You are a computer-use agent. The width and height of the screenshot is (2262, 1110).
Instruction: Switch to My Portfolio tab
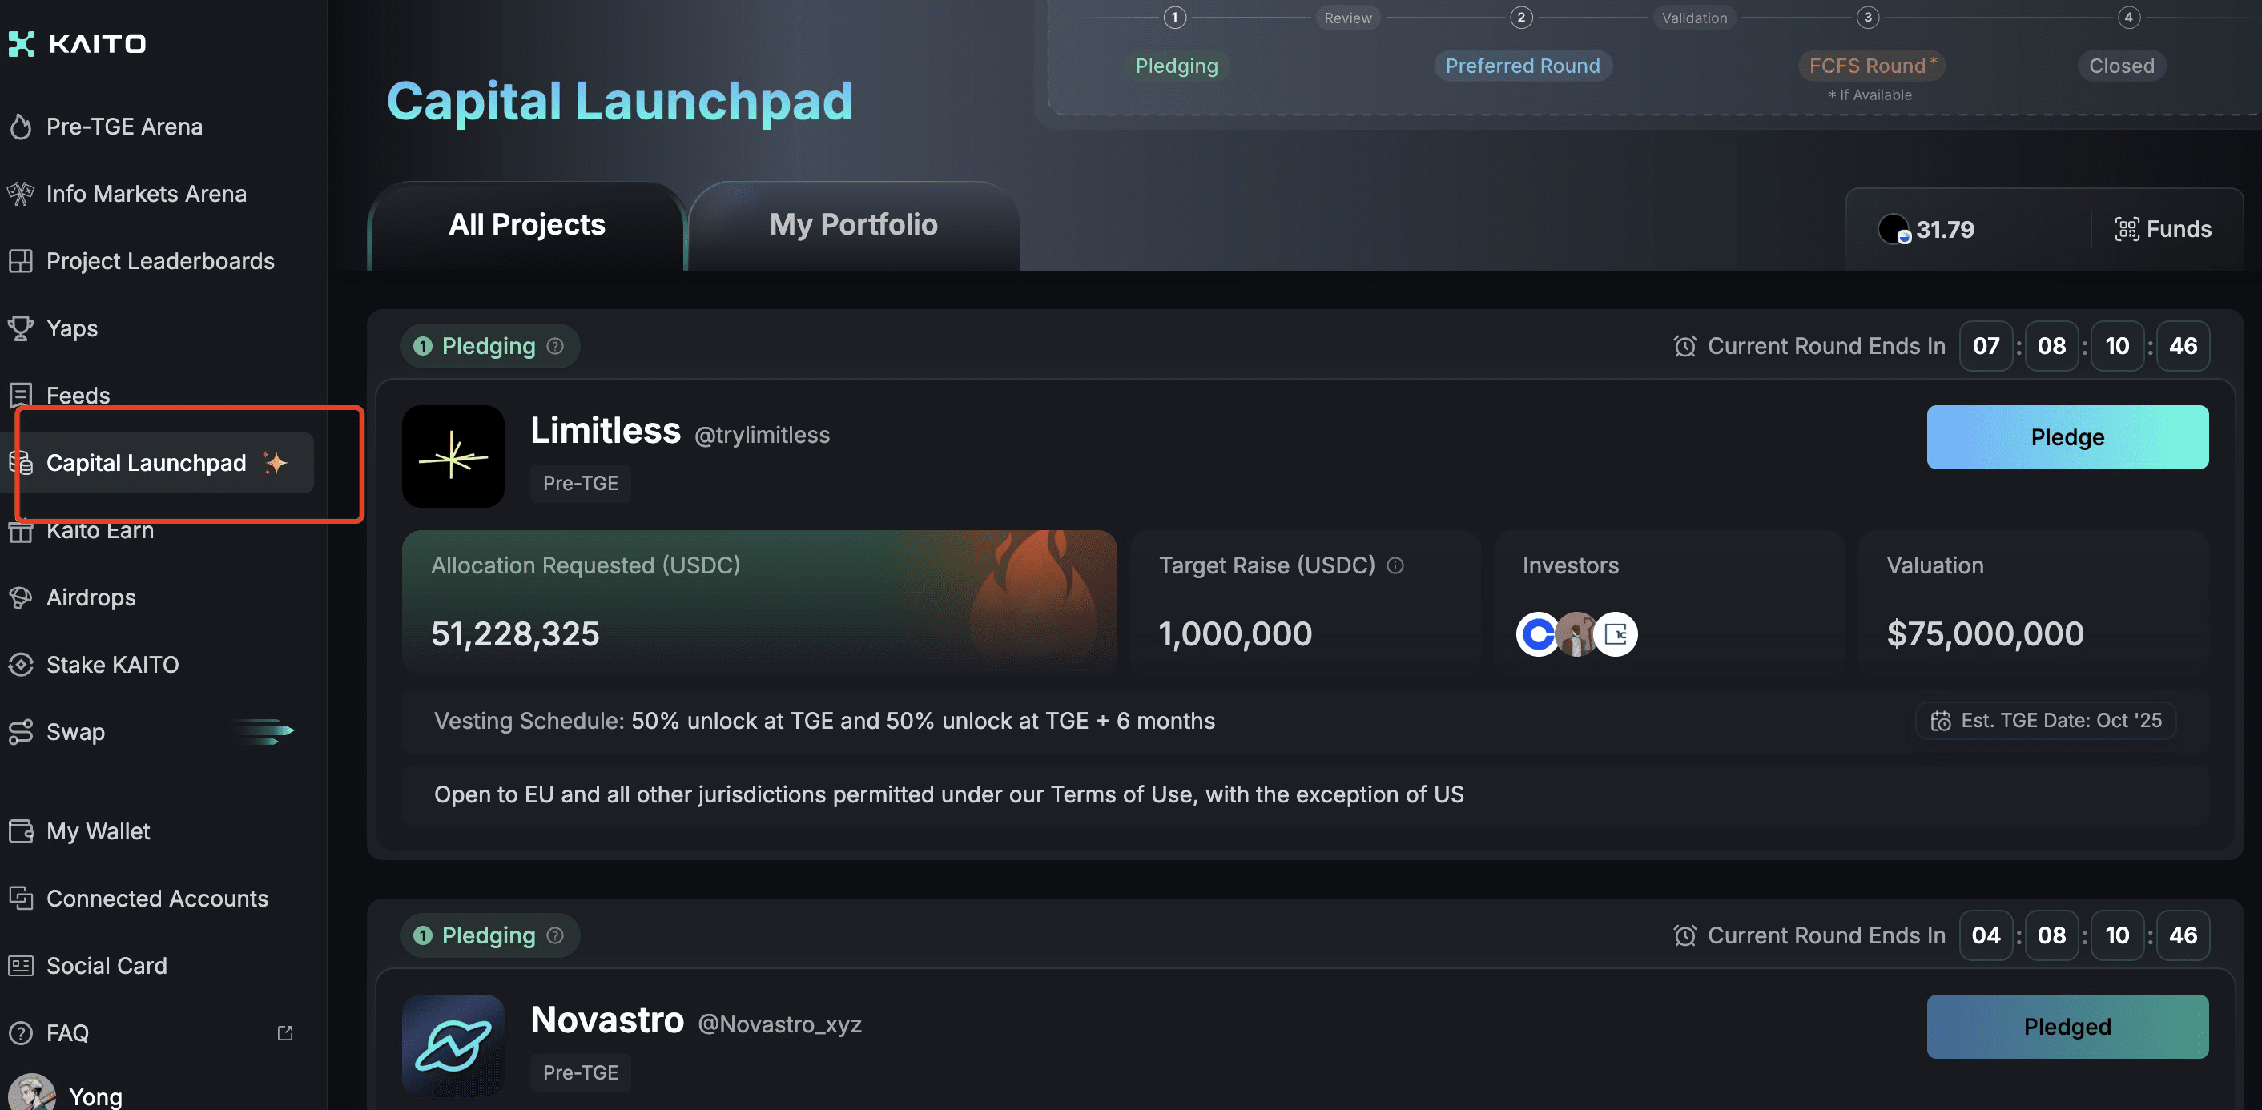pos(852,225)
